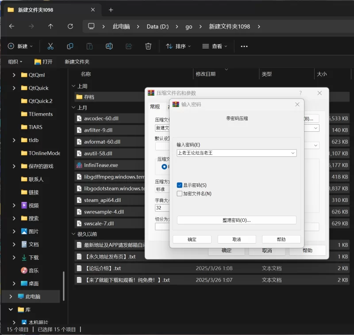The image size is (354, 335).
Task: Collapse the 上周 group
Action: click(73, 86)
